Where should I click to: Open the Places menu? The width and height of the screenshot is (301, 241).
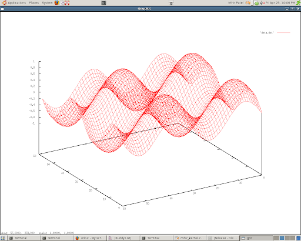(x=34, y=3)
